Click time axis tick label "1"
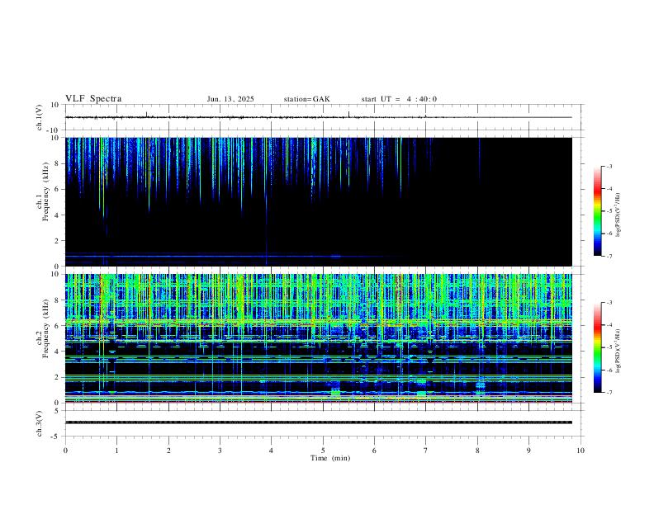The width and height of the screenshot is (654, 505). [116, 451]
